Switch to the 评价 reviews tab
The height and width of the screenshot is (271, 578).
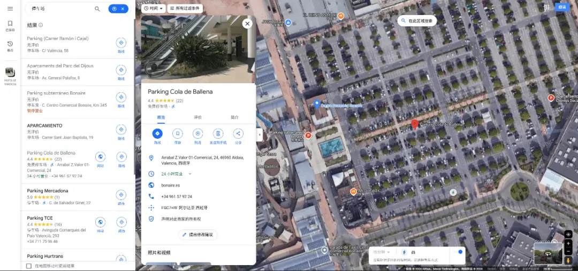click(x=197, y=117)
